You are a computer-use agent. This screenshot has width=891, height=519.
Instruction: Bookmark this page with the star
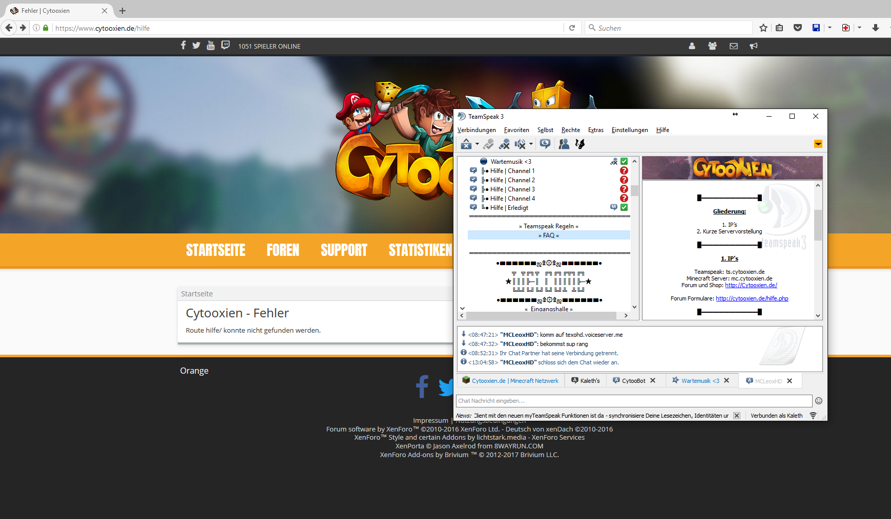point(763,28)
